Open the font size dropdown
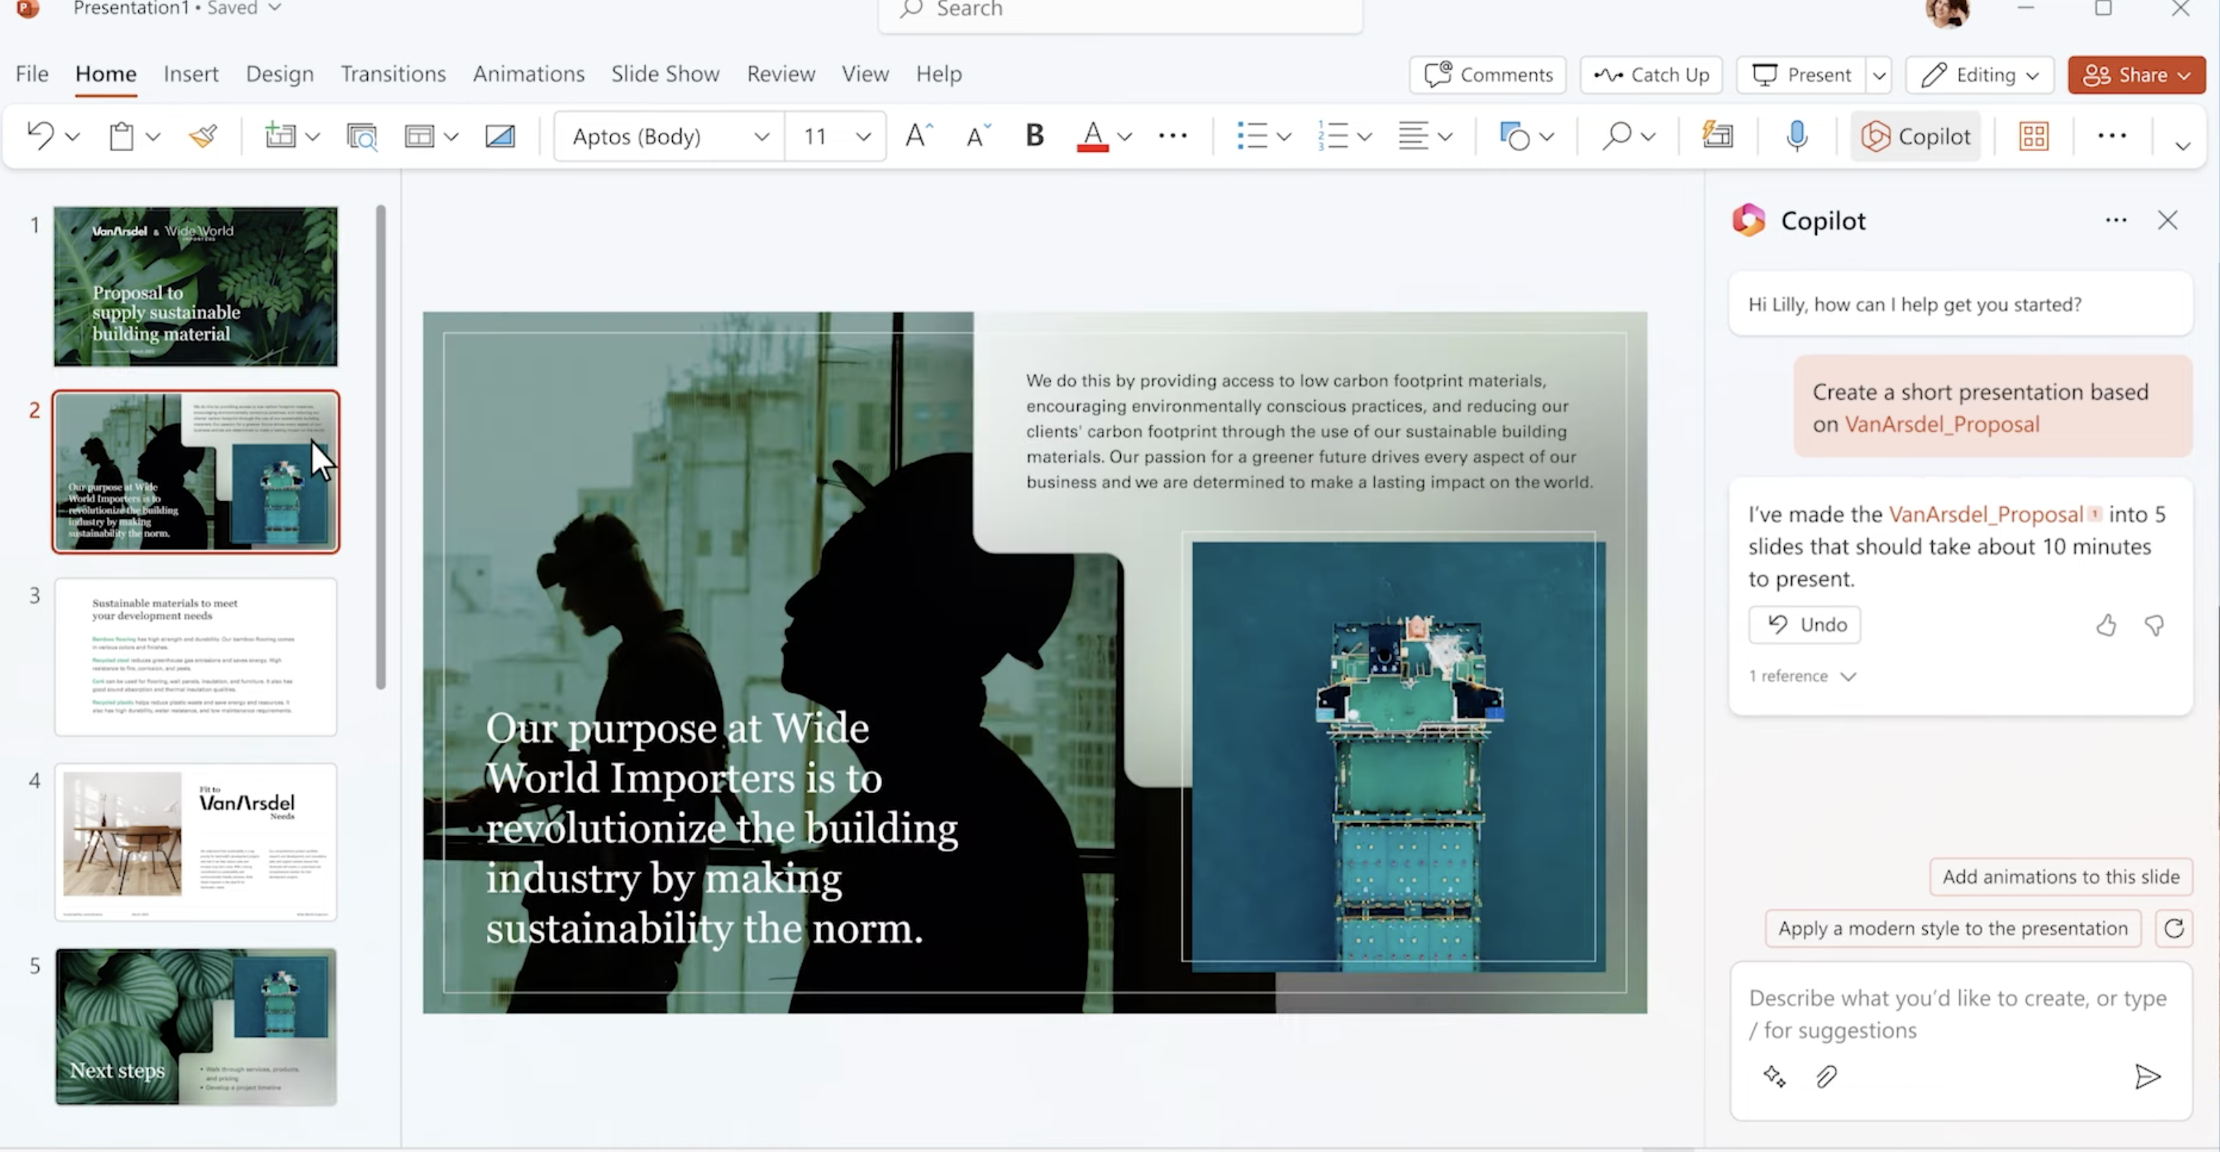This screenshot has height=1152, width=2220. pyautogui.click(x=863, y=136)
